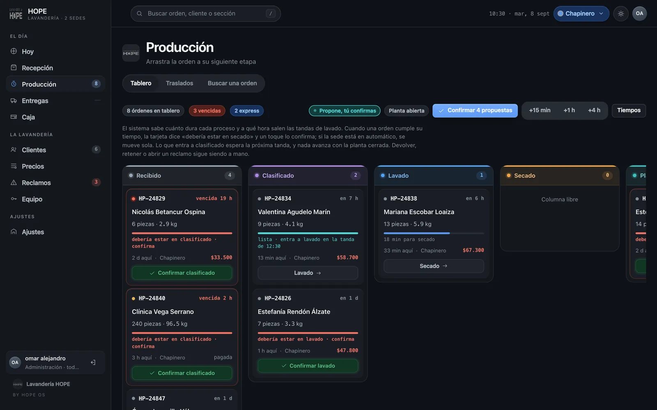This screenshot has width=657, height=410.
Task: Open the Recepción section
Action: pos(55,68)
